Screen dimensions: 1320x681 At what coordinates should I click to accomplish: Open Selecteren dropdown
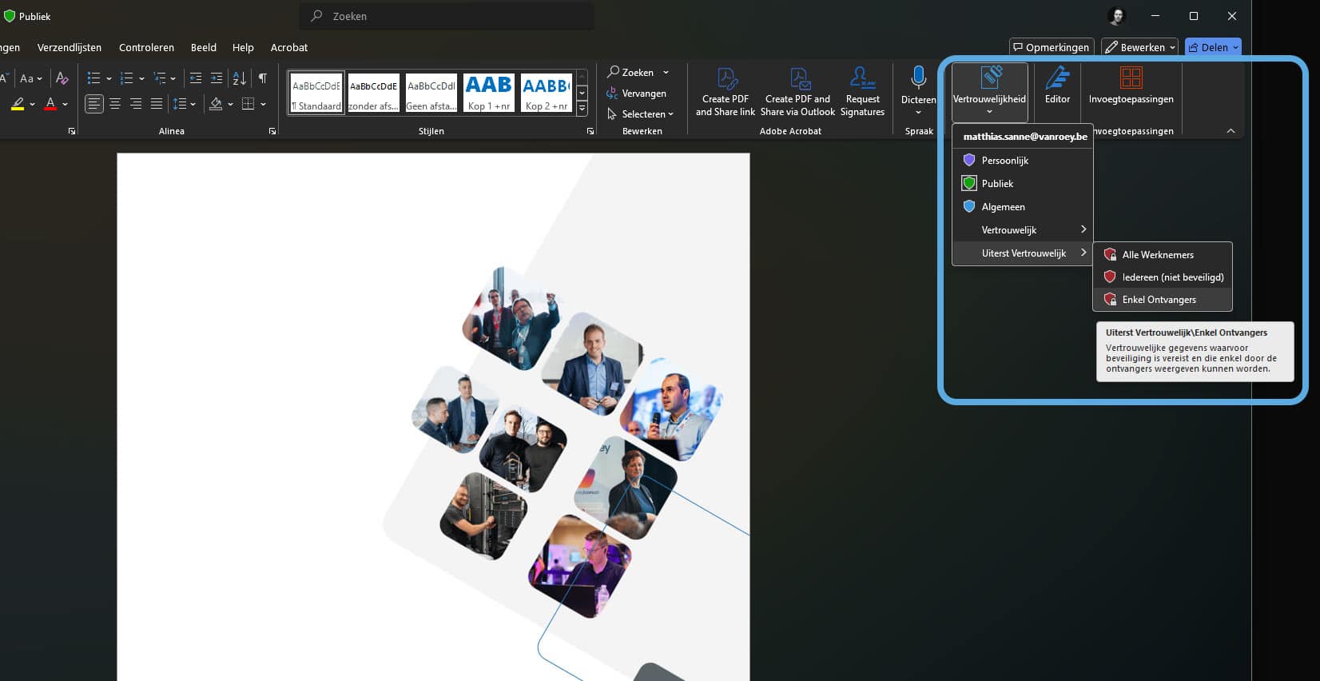pos(640,114)
